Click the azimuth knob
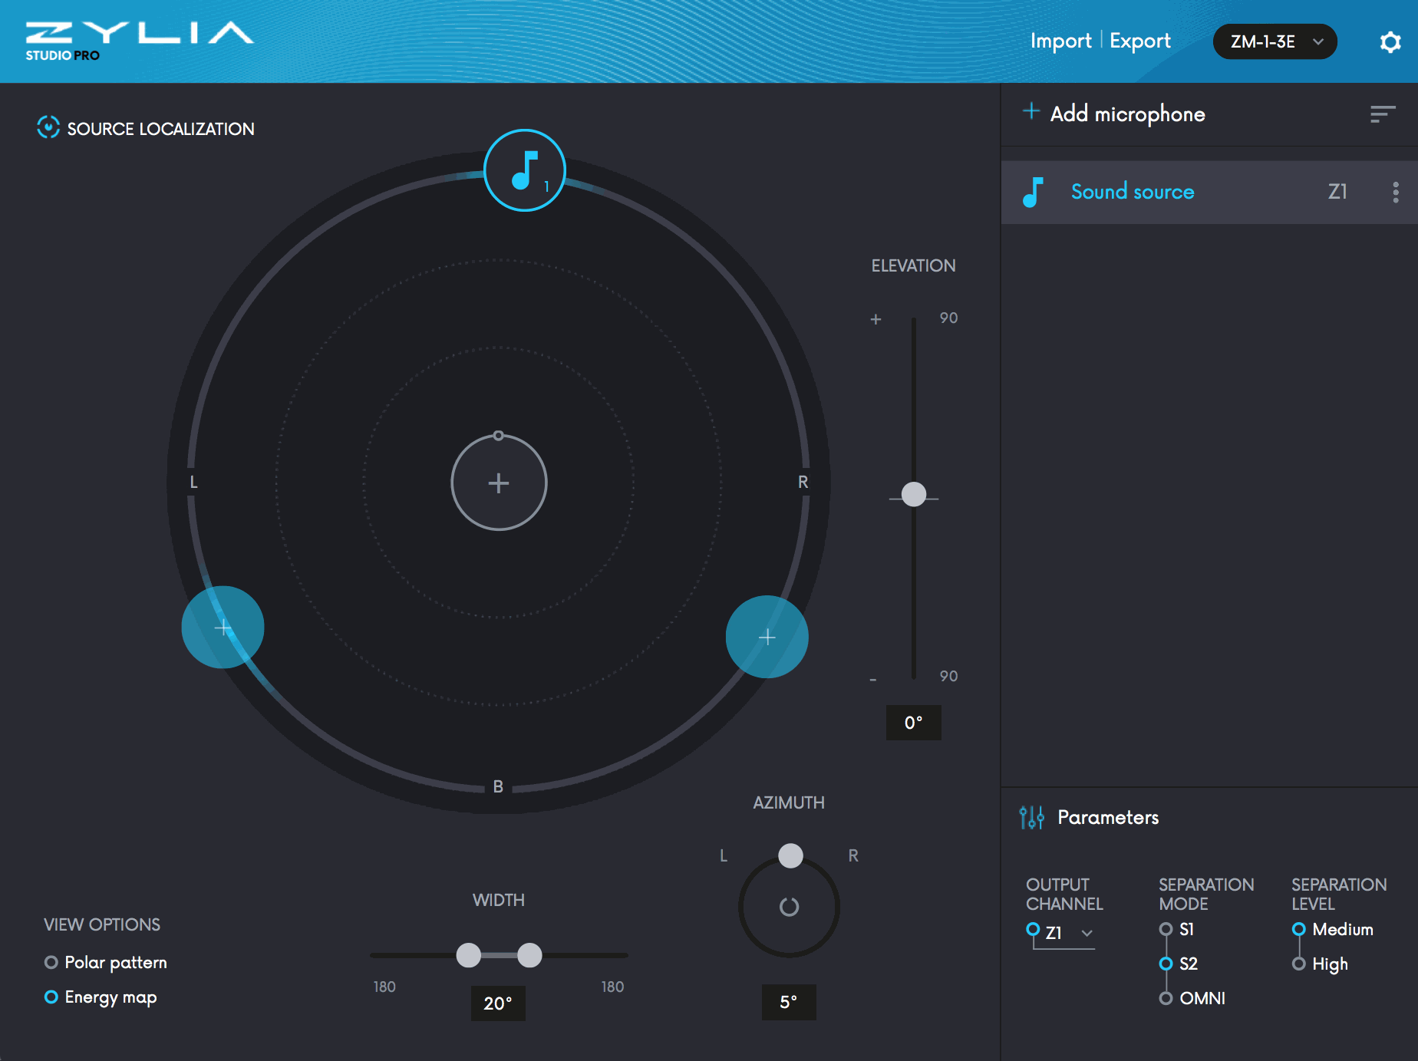Screen dimensions: 1418x1061 (789, 908)
